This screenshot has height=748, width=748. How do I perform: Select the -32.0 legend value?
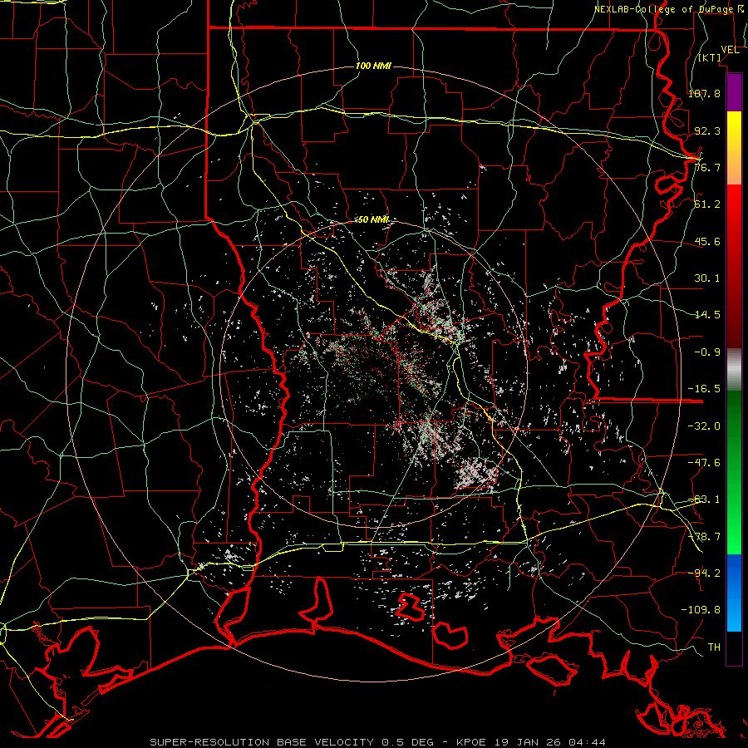704,426
